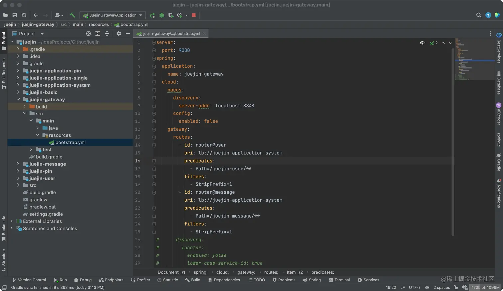Open the Project view mode dropdown
The image size is (503, 291).
pos(42,34)
